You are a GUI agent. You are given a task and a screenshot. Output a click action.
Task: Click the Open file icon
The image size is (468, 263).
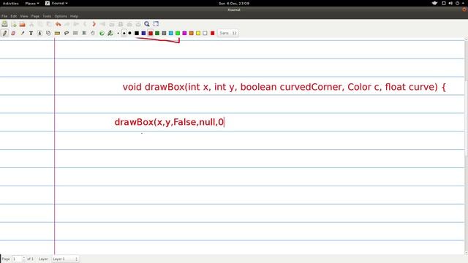23,24
